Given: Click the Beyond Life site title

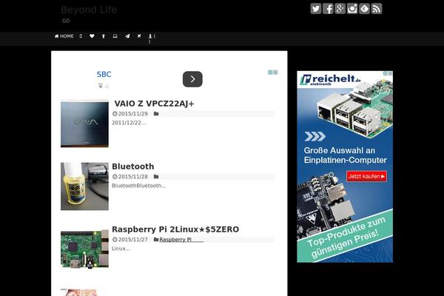Looking at the screenshot, I should click(89, 10).
